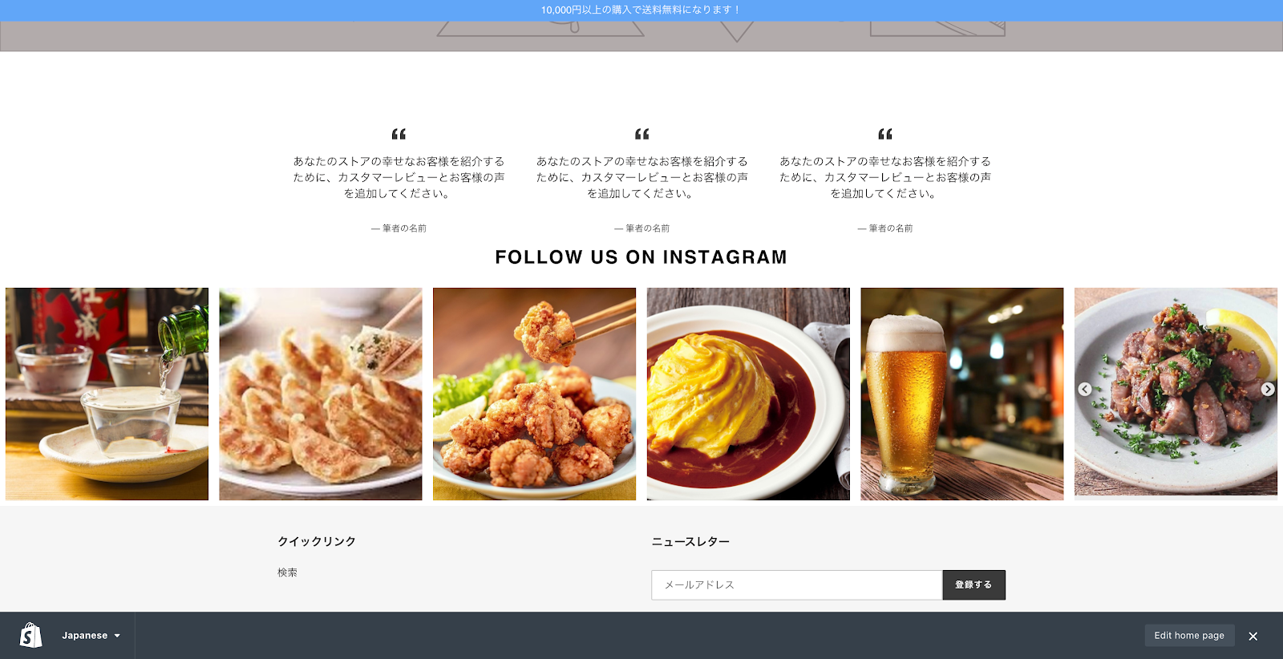This screenshot has height=659, width=1283.
Task: Click the 登録する subscribe button
Action: coord(973,585)
